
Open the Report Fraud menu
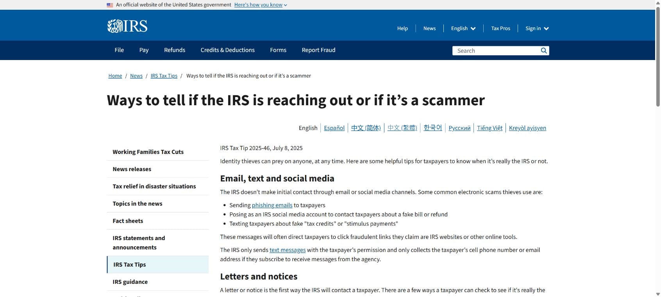(x=318, y=50)
